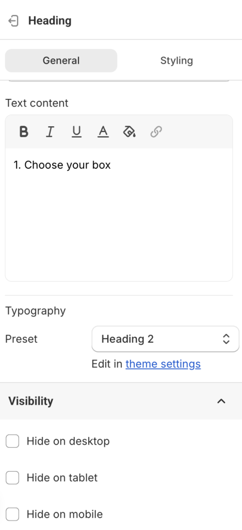Toggle bold formatting in text editor

(24, 131)
